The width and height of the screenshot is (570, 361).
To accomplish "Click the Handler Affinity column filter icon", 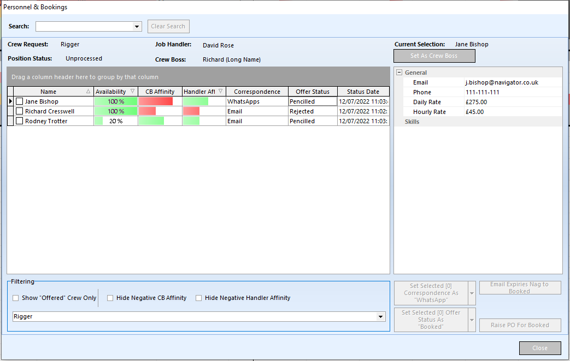I will click(x=220, y=92).
